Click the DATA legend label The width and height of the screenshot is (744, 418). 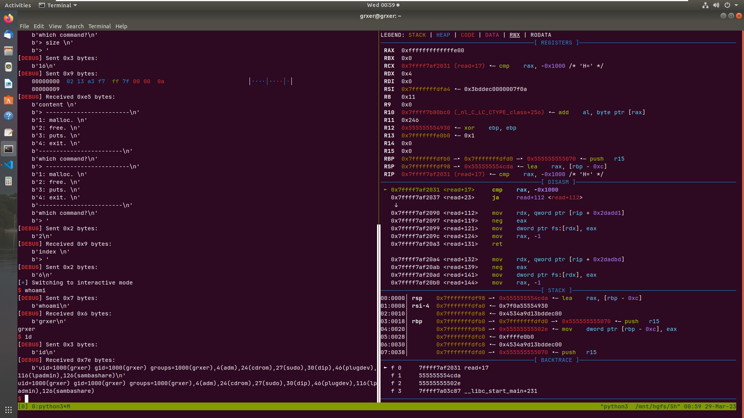492,35
